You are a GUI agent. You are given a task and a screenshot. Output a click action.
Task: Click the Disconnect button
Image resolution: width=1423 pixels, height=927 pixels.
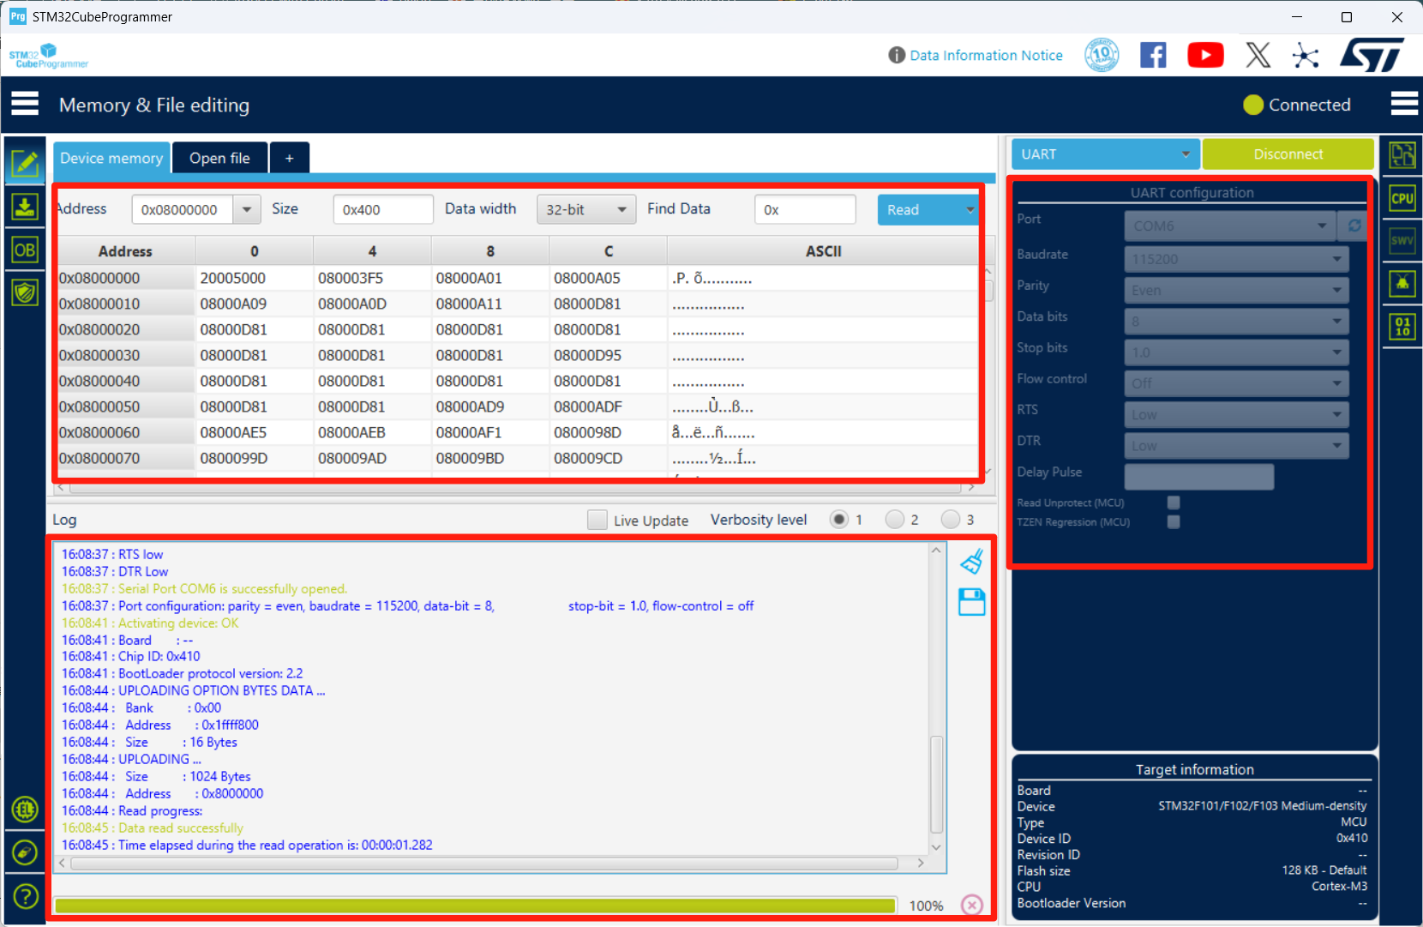point(1288,154)
